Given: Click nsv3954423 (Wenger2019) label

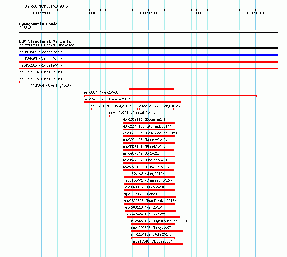Looking at the screenshot, I should (145, 140).
